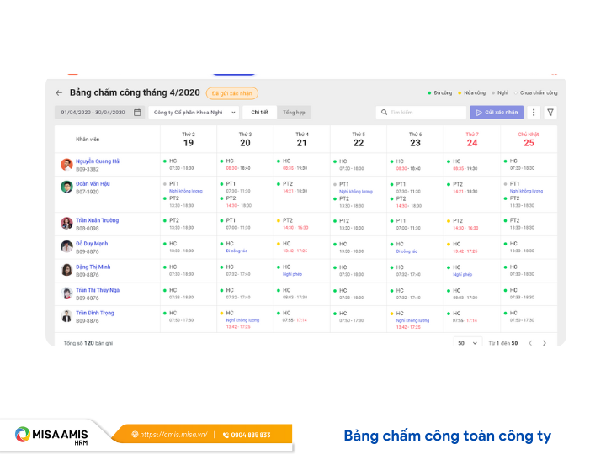Image resolution: width=606 pixels, height=454 pixels.
Task: Click the back arrow beside the timesheet title
Action: point(59,93)
